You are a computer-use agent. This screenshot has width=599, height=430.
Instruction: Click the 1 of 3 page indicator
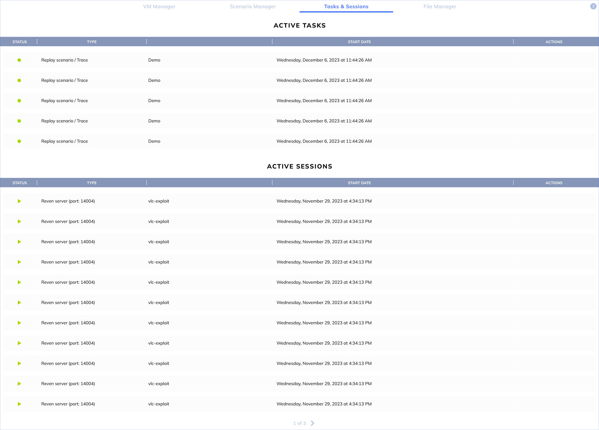click(x=299, y=423)
